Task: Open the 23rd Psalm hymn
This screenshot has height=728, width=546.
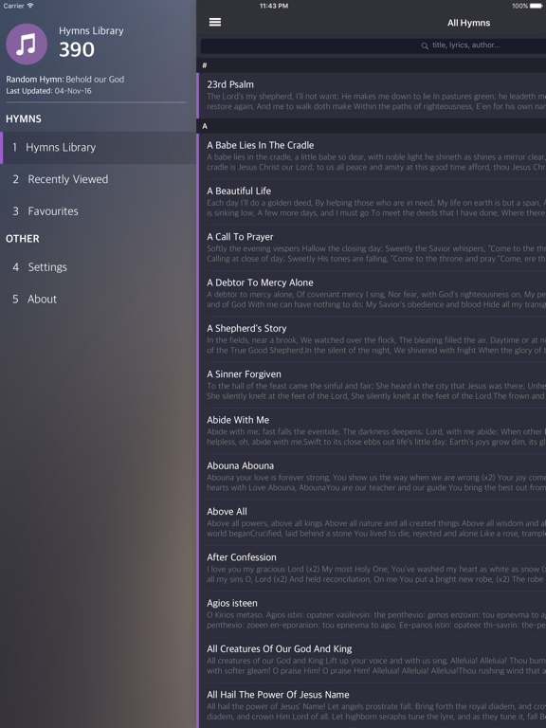Action: click(x=372, y=95)
